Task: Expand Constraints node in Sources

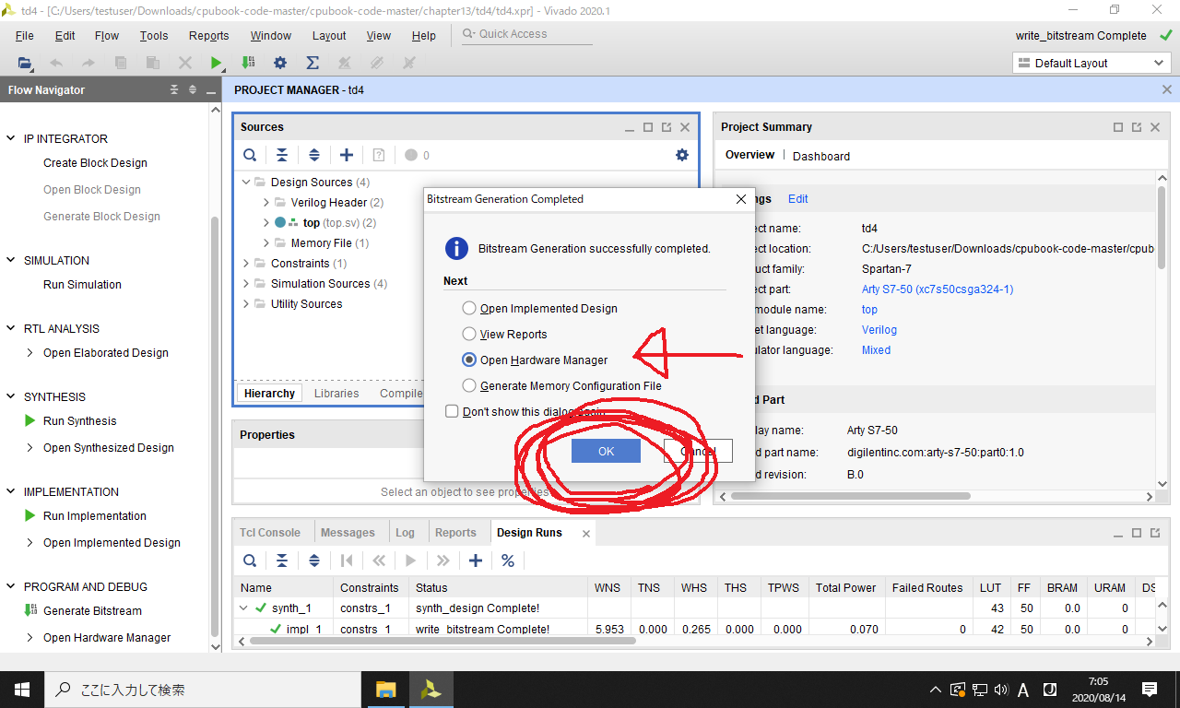Action: pos(246,264)
